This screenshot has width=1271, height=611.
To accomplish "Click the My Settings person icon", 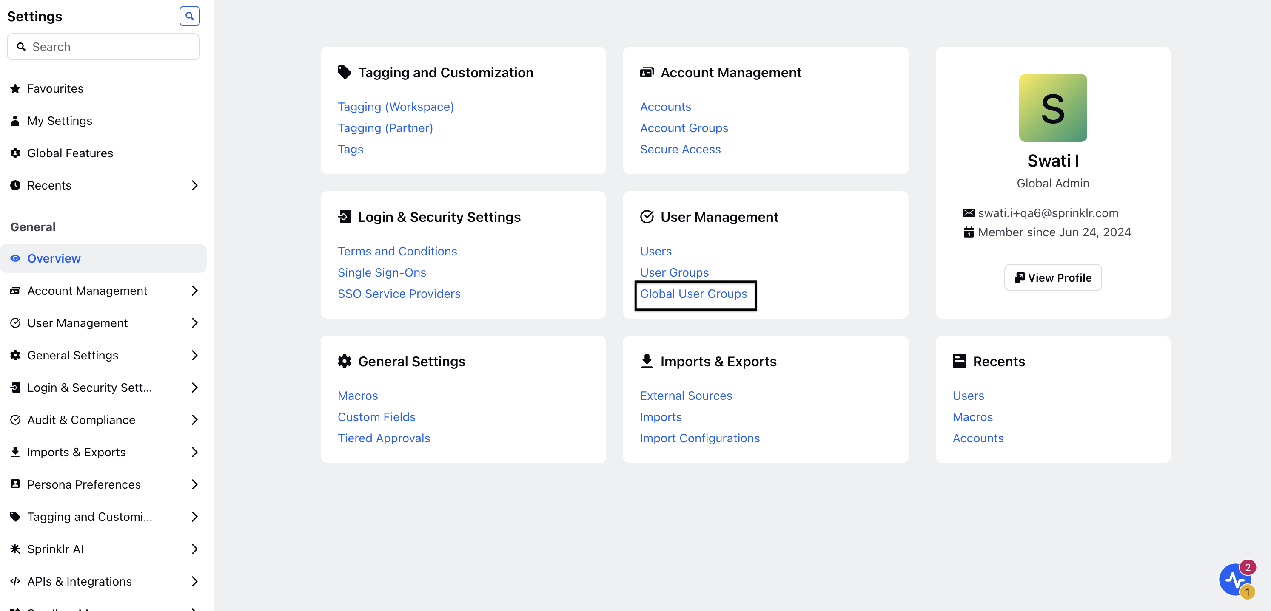I will (15, 121).
